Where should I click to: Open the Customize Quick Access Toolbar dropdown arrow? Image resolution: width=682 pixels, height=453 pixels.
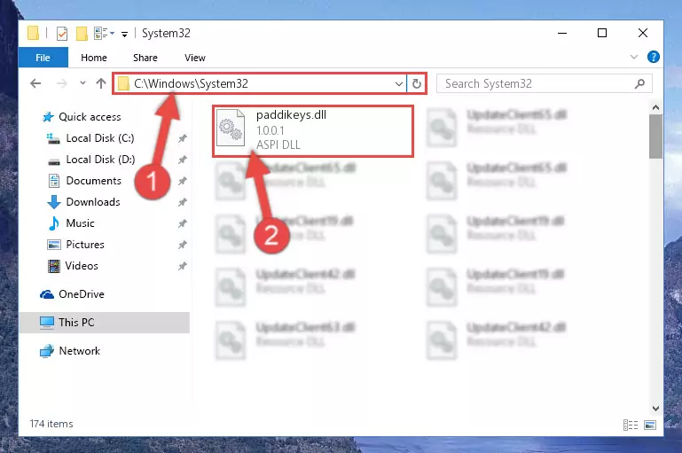[x=124, y=34]
